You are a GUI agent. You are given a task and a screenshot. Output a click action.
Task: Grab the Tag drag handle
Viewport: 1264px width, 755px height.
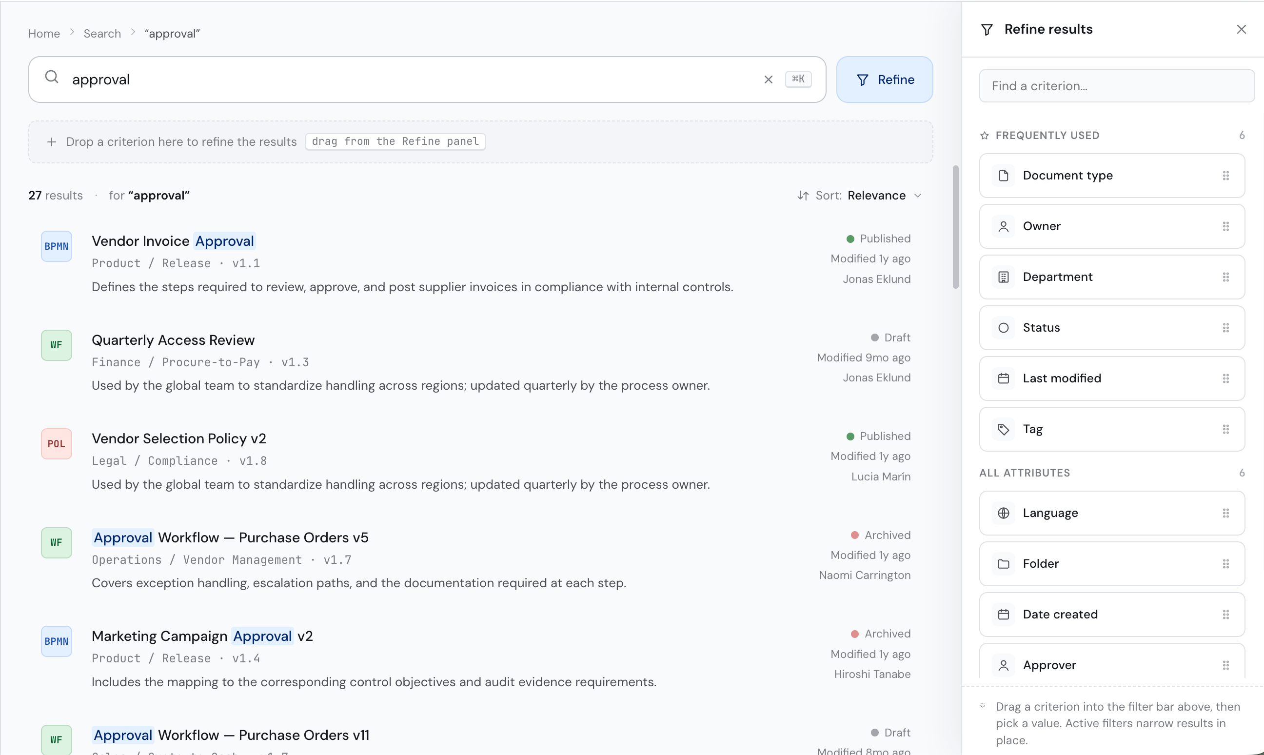[x=1225, y=429]
